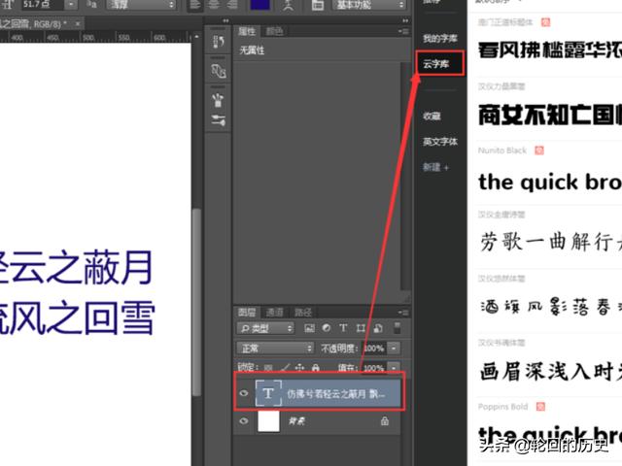Toggle the layer filter on/off switch
The image size is (622, 466).
tap(397, 328)
